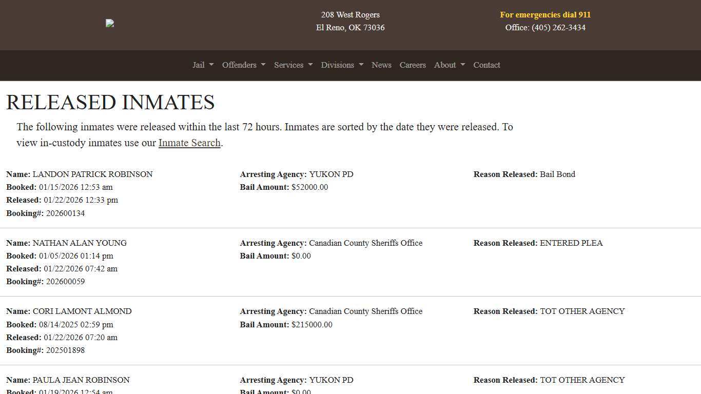Select NATHAN ALAN YOUNG's record entry
Image resolution: width=701 pixels, height=394 pixels.
pyautogui.click(x=80, y=243)
